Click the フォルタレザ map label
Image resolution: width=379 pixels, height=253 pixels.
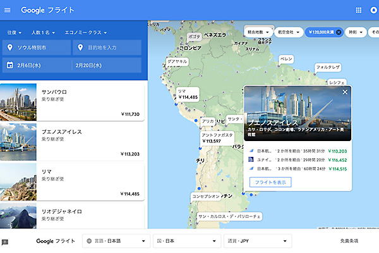pos(328,67)
